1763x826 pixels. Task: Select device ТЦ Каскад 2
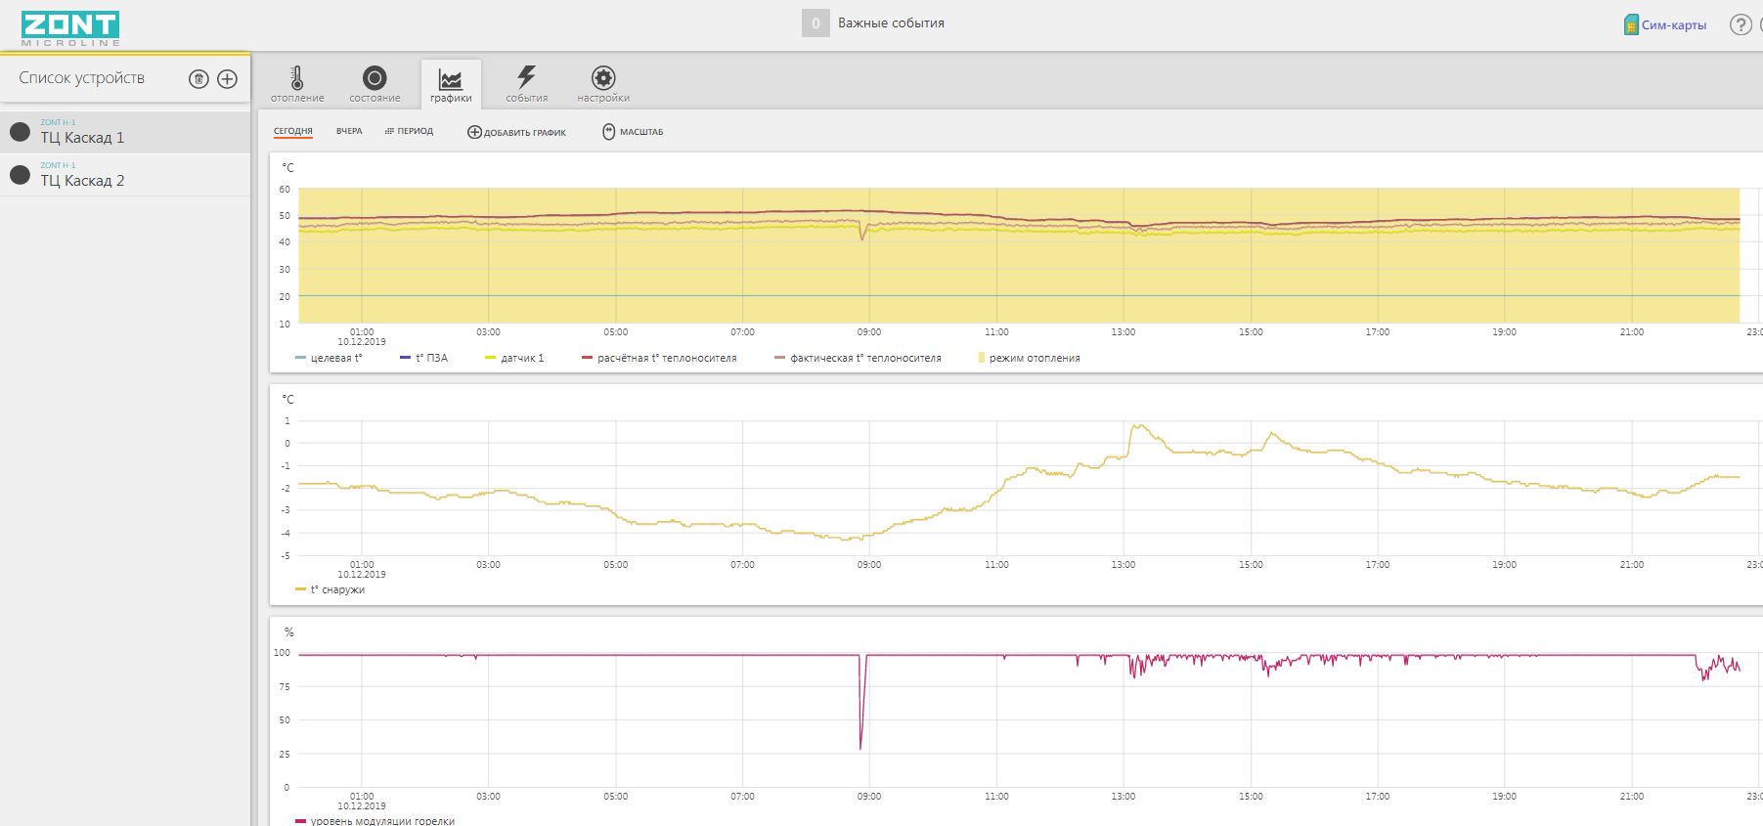125,175
